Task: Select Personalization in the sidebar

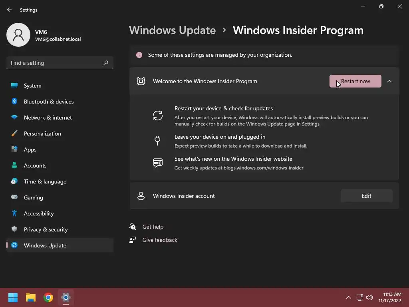Action: click(60, 134)
